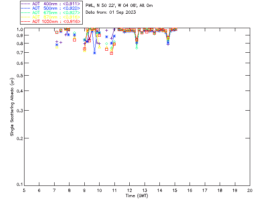The width and height of the screenshot is (257, 206).
Task: Click the 0.2 y-axis tick label
Action: 20,138
